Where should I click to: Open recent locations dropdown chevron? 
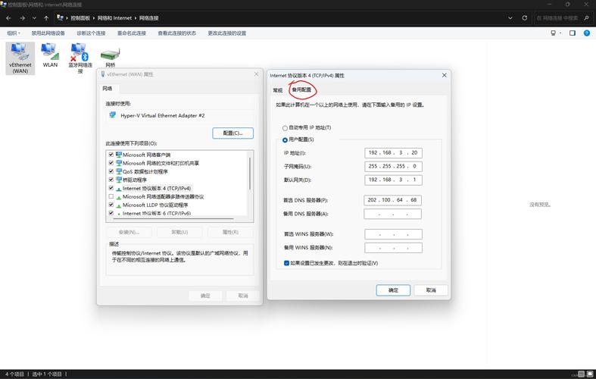coord(34,18)
